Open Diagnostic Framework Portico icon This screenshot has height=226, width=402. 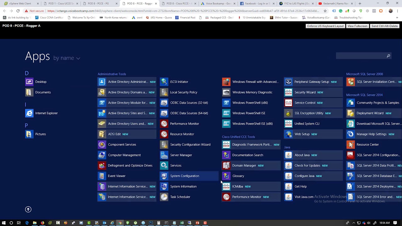226,145
